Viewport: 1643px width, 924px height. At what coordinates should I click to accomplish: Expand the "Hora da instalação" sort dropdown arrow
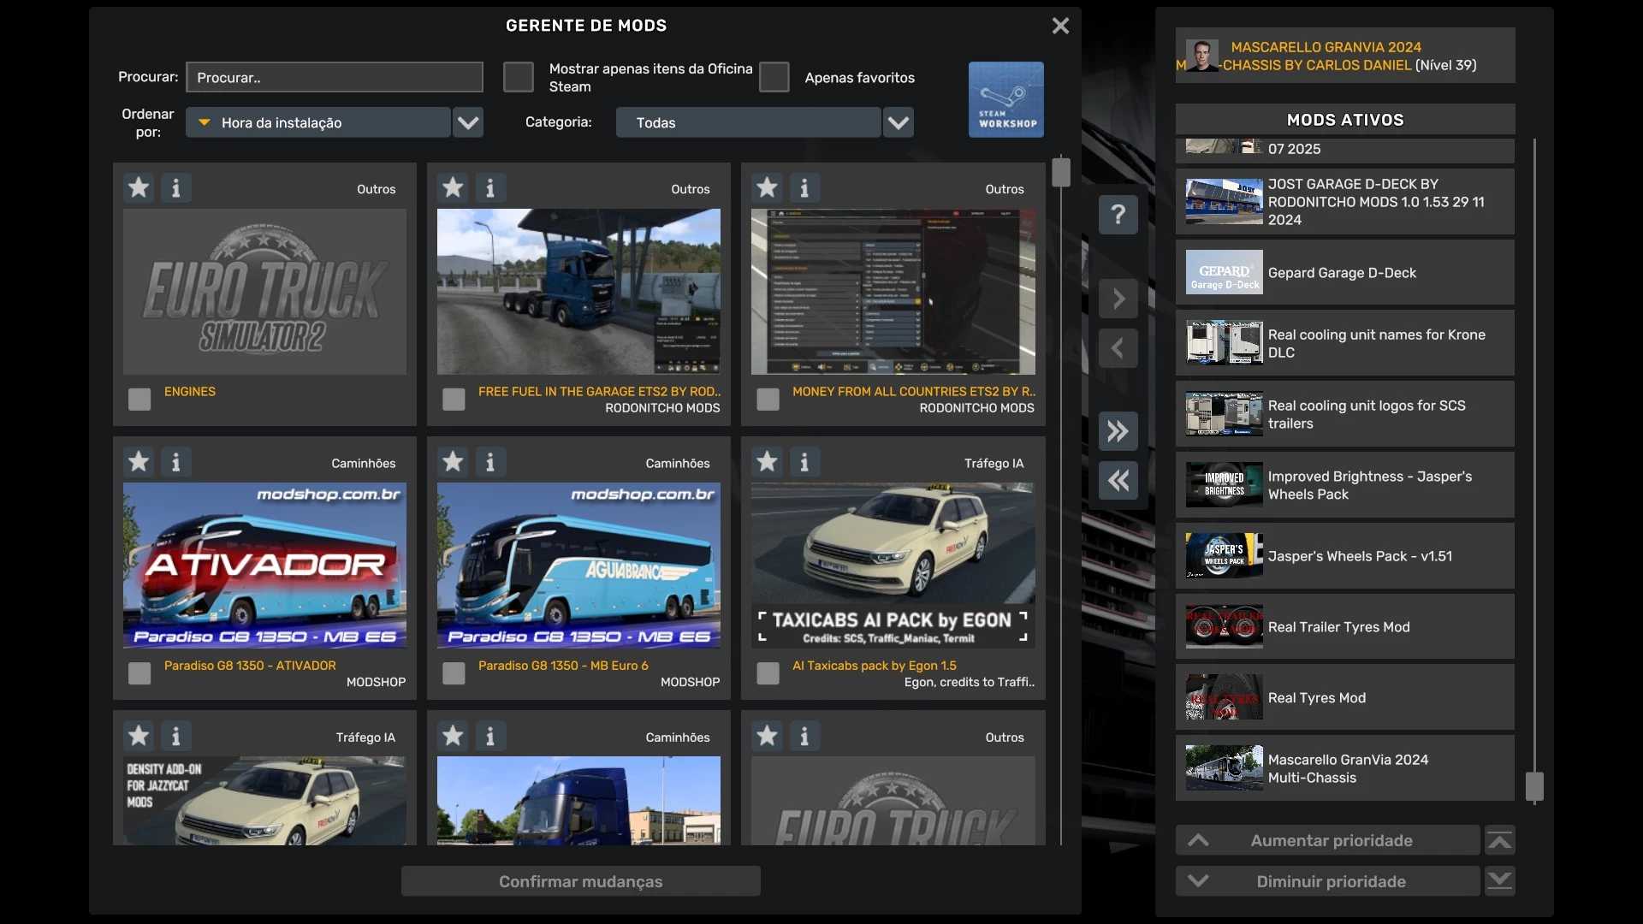pos(468,122)
